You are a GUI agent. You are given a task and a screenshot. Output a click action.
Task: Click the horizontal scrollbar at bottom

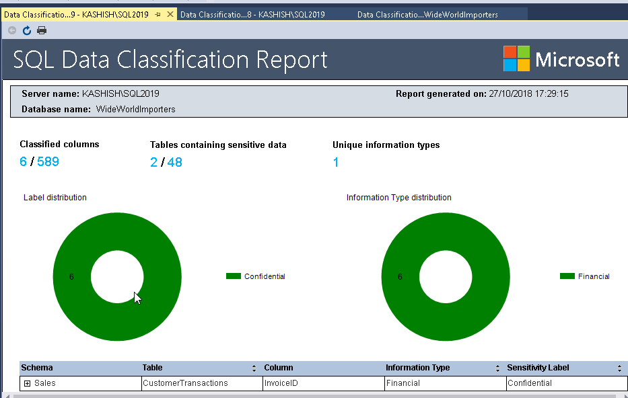point(314,395)
